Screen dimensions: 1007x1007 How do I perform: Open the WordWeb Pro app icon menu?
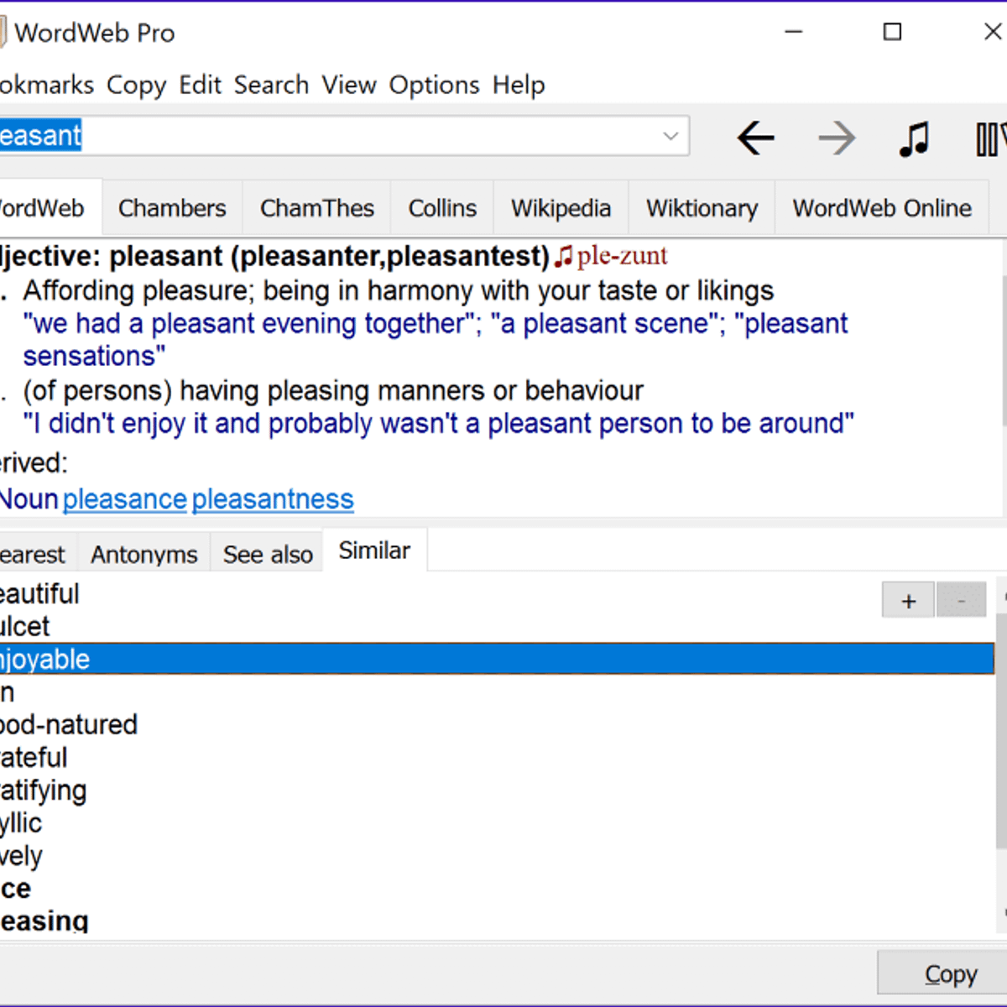(x=3, y=32)
